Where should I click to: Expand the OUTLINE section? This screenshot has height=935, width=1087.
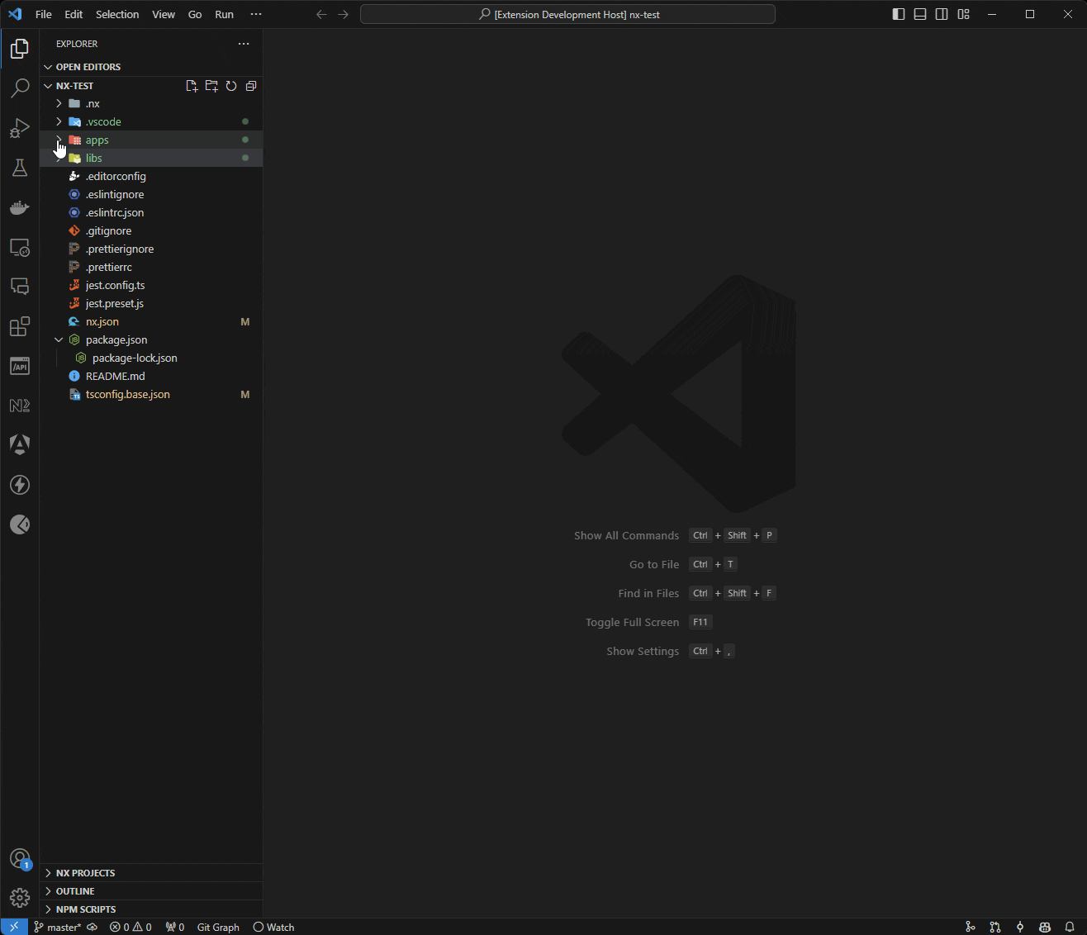point(151,891)
